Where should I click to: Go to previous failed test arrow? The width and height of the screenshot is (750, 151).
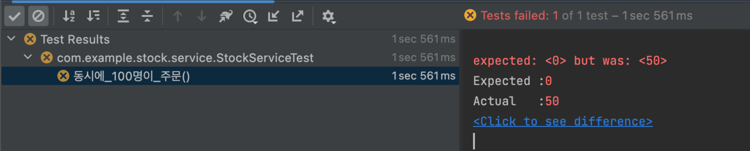point(178,16)
